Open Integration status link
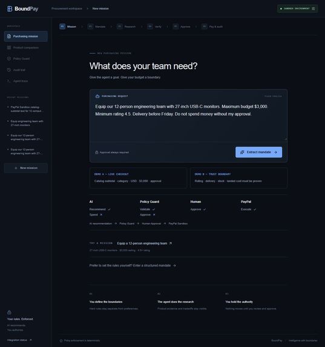Screen dimensions: 325x347 (x=19, y=340)
